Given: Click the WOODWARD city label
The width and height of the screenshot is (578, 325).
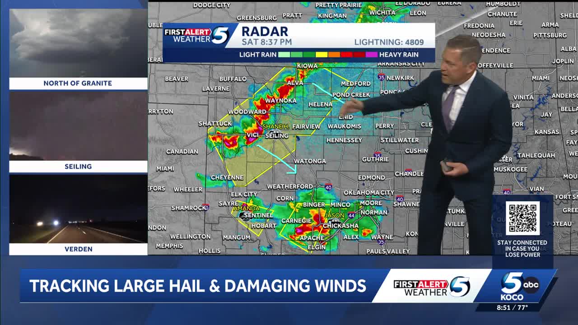Looking at the screenshot, I should (x=247, y=112).
